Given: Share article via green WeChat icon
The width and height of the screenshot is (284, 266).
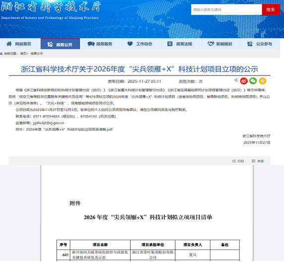Looking at the screenshot, I should (x=253, y=81).
